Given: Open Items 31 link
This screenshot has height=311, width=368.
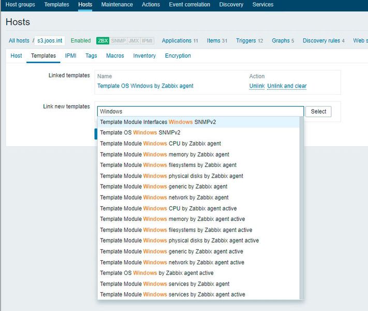Looking at the screenshot, I should tap(217, 40).
